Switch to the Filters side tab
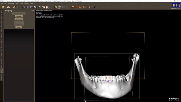The width and height of the screenshot is (181, 102). (2, 12)
